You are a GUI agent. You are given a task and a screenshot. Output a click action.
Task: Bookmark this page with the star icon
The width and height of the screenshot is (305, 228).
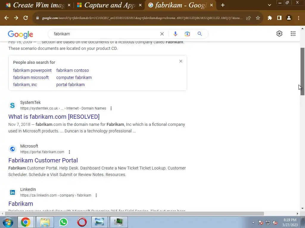click(258, 18)
